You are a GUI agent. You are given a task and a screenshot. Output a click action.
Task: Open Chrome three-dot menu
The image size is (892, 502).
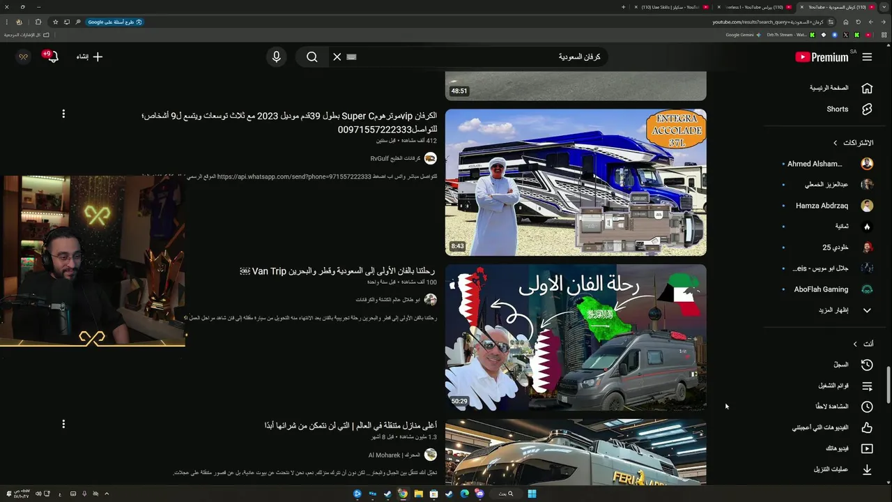pyautogui.click(x=7, y=22)
